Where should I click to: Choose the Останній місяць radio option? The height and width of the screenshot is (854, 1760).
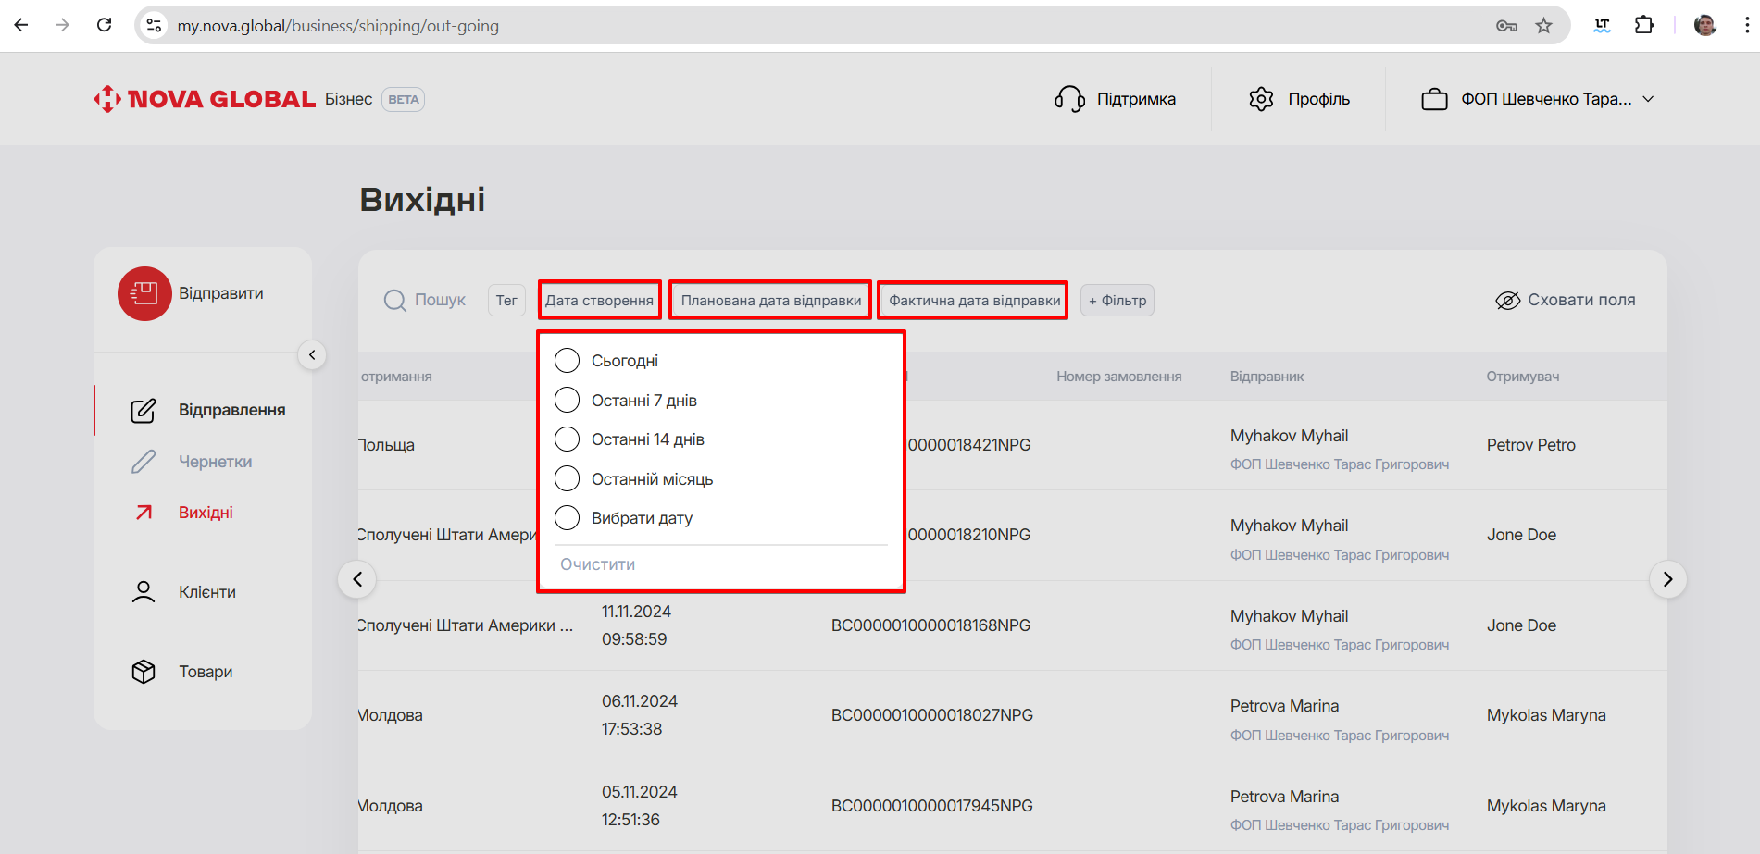[x=567, y=479]
